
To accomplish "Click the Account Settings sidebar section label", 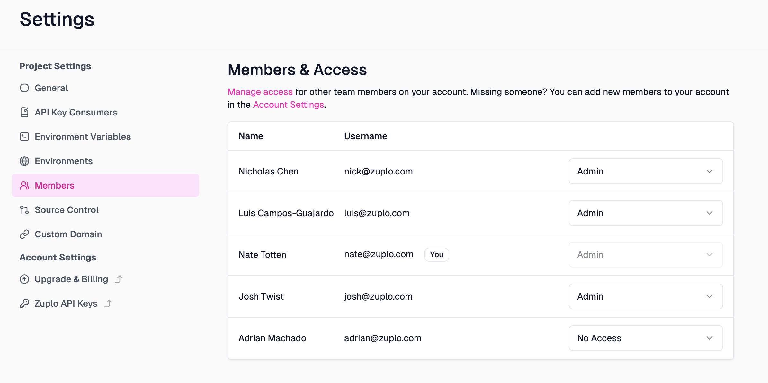I will coord(58,257).
